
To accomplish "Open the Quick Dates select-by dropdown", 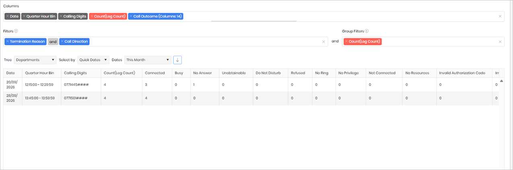I will [93, 60].
